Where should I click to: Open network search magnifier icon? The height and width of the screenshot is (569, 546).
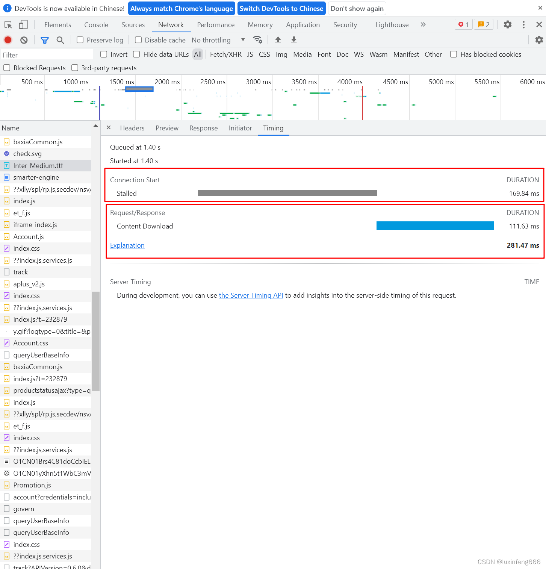point(60,40)
